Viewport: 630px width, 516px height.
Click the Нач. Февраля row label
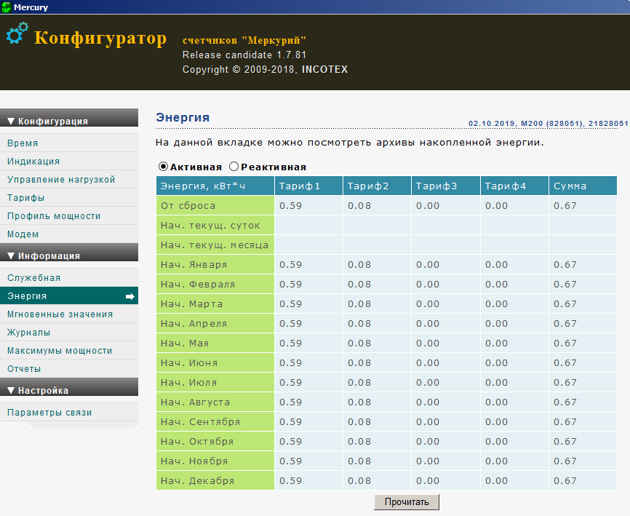[215, 284]
